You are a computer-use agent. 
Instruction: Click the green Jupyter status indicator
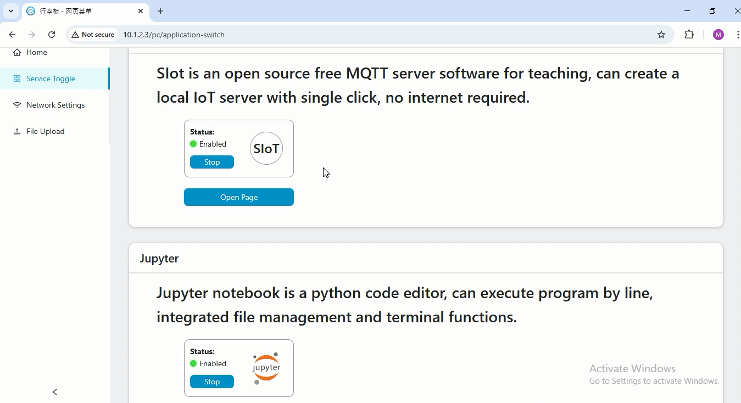[193, 363]
